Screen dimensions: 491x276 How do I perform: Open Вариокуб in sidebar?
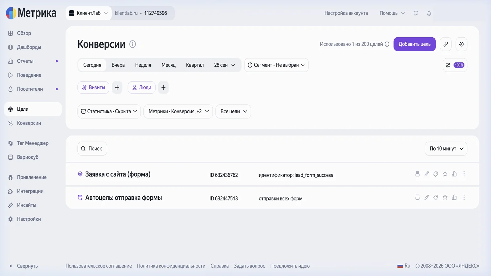pyautogui.click(x=33, y=157)
